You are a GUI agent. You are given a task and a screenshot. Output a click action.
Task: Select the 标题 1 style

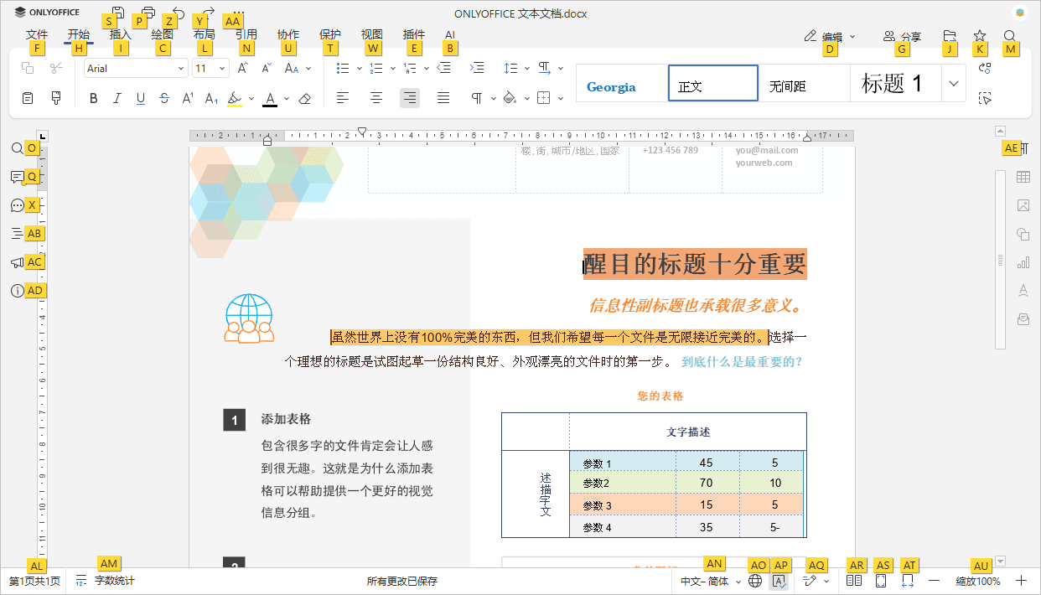coord(897,82)
